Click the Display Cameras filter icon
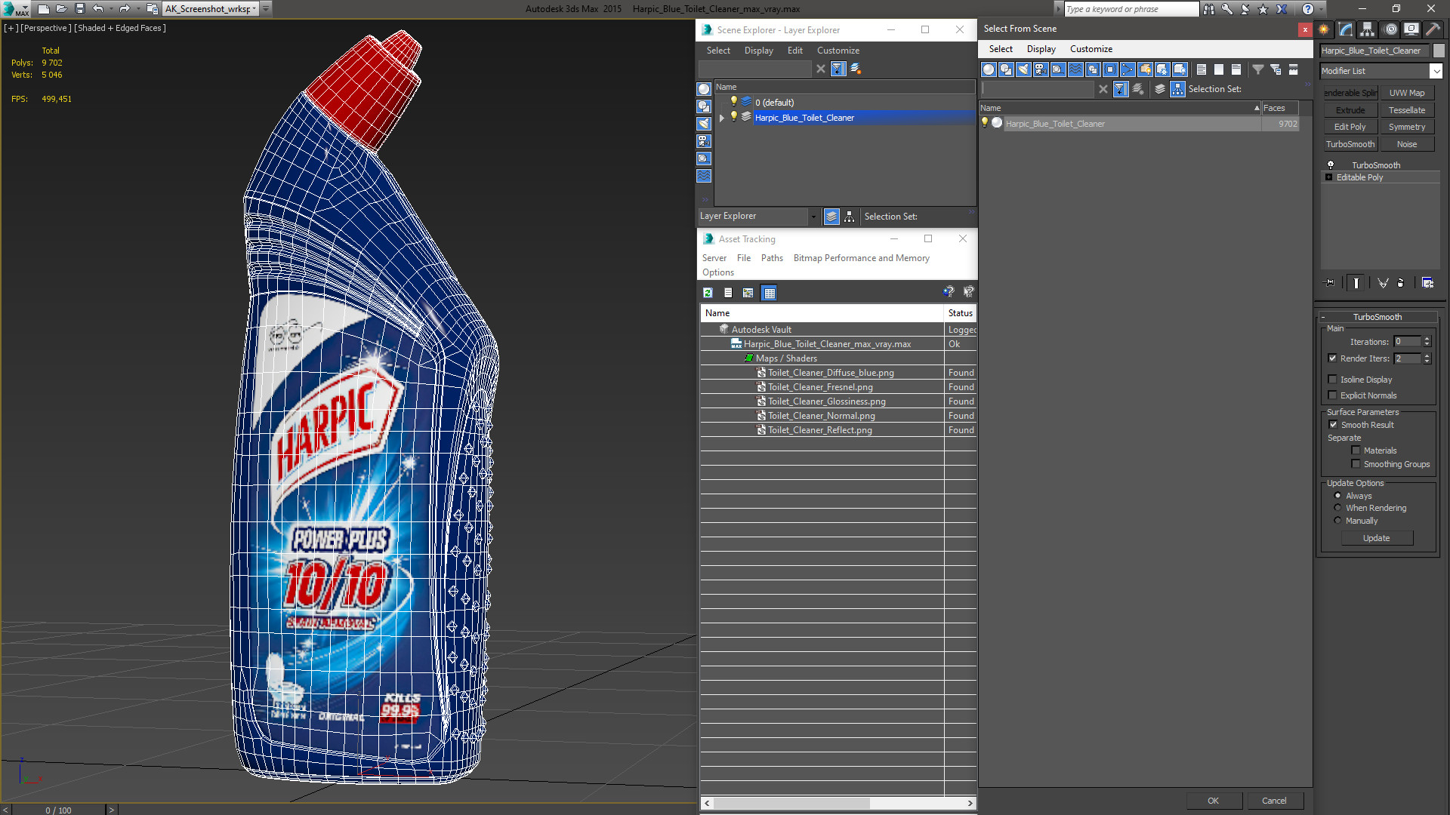Viewport: 1450px width, 815px height. (x=1041, y=69)
